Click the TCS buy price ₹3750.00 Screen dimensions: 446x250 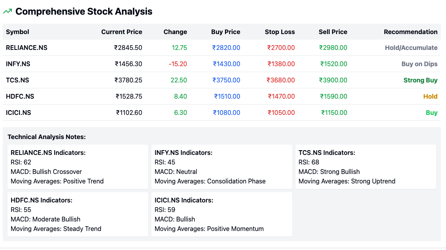(x=226, y=80)
